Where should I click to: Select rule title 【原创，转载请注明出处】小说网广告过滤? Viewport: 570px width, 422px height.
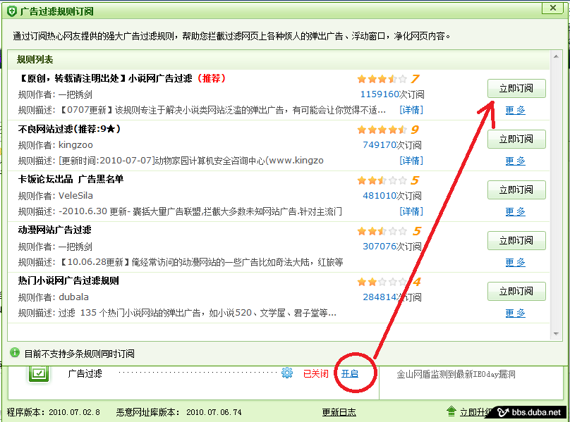[104, 78]
